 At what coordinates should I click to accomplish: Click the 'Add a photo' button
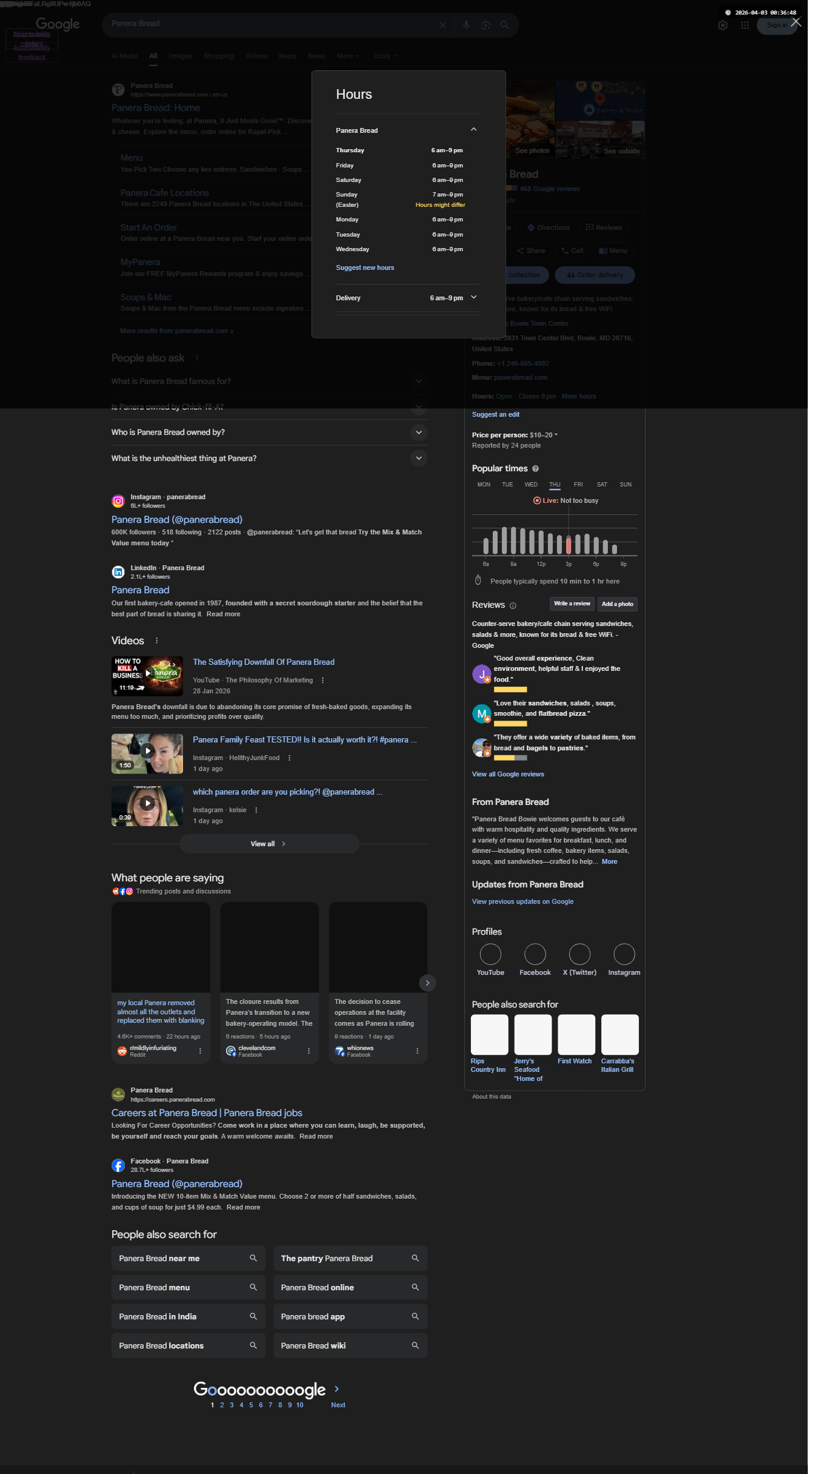618,604
